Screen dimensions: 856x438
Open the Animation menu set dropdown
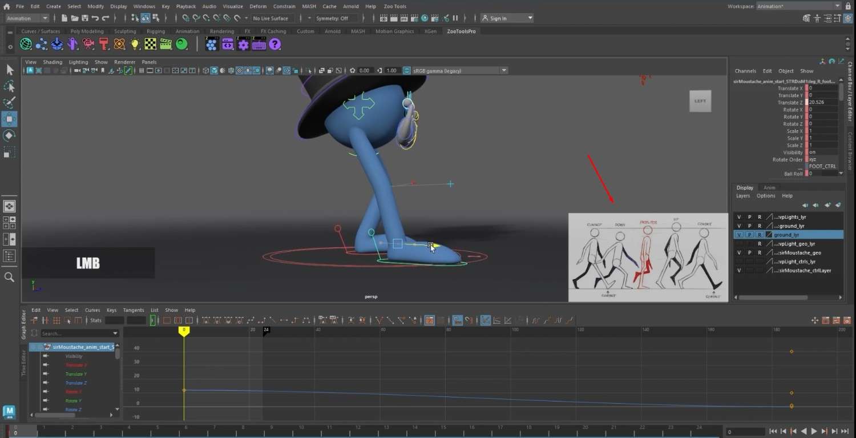point(27,18)
